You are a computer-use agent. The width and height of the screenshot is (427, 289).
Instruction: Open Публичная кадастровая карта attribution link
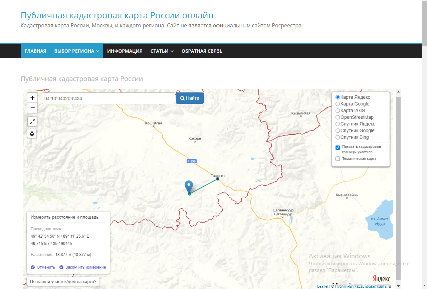(x=361, y=286)
